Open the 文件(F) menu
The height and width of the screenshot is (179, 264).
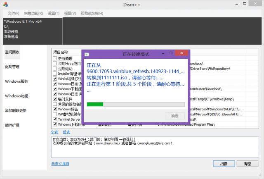coord(14,13)
